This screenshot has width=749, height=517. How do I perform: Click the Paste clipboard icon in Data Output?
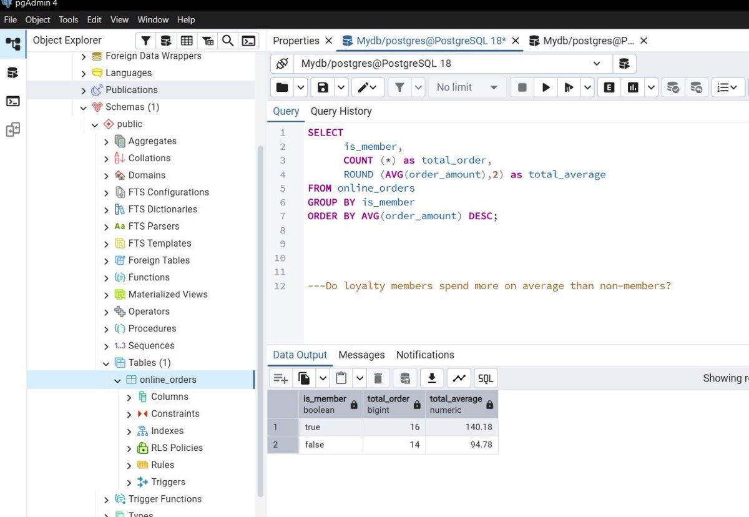341,378
